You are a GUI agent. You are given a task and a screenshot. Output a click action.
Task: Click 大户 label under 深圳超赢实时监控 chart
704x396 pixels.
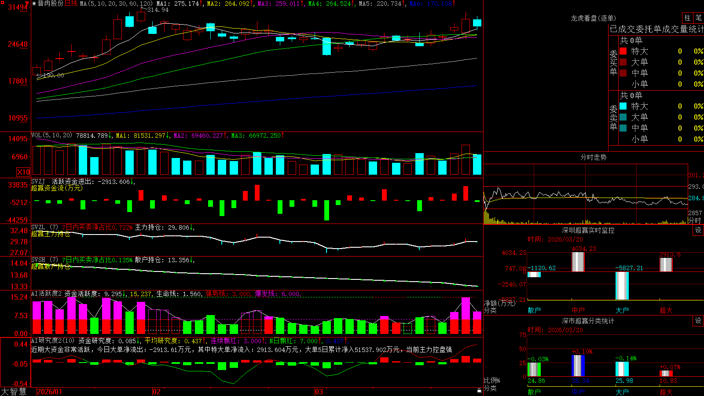(x=622, y=310)
